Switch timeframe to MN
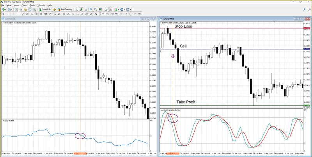 click(x=140, y=14)
